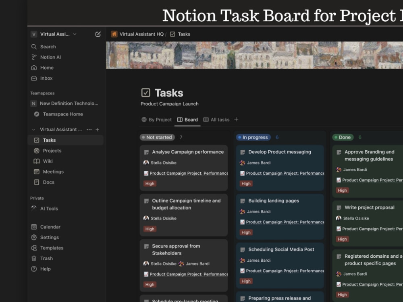Click the new page compose icon
Image resolution: width=403 pixels, height=302 pixels.
98,34
